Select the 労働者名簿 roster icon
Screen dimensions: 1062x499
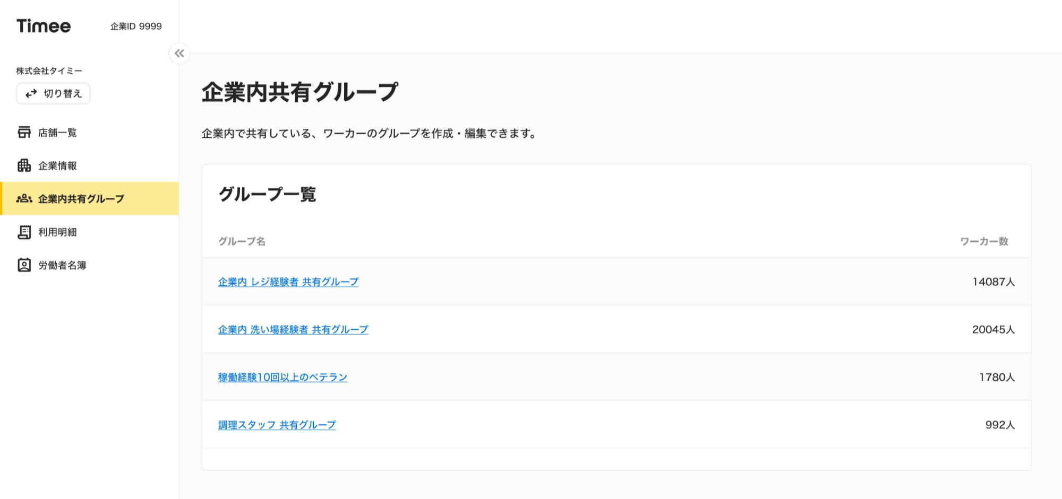pos(24,265)
